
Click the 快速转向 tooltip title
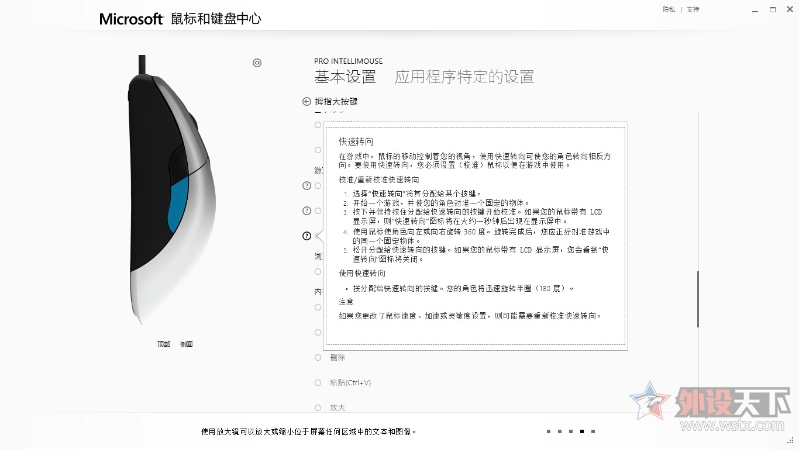point(356,141)
